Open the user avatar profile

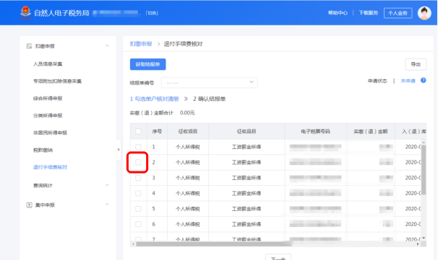pos(424,13)
